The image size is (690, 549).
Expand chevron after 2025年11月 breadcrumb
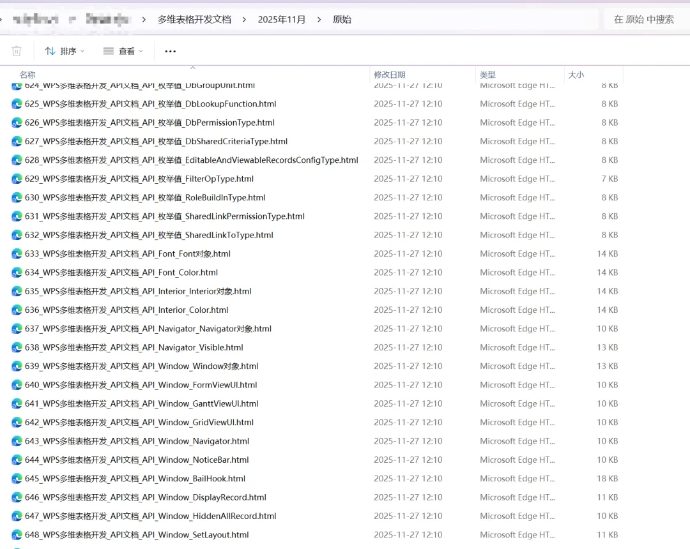pyautogui.click(x=319, y=19)
